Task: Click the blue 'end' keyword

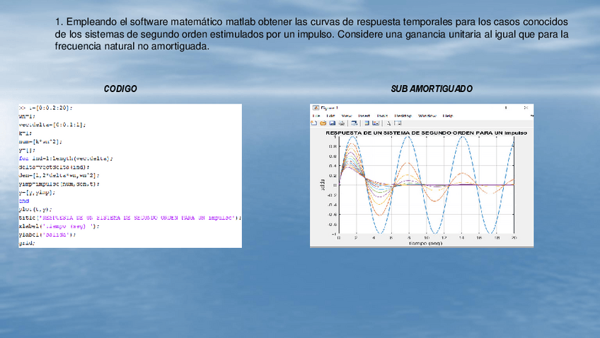Action: click(x=24, y=201)
